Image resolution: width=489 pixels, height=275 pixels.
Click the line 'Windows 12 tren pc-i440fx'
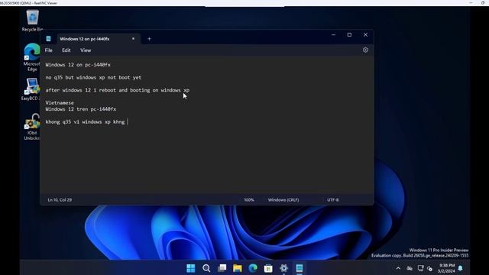pyautogui.click(x=81, y=109)
